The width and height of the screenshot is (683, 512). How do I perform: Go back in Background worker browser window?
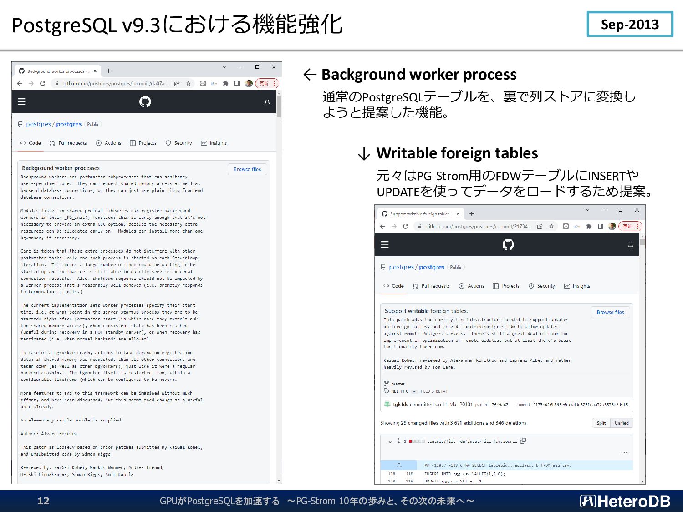tap(20, 83)
